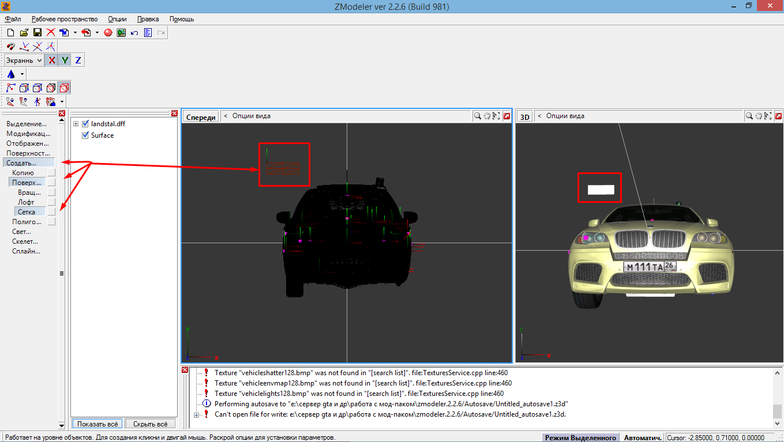The height and width of the screenshot is (442, 784).
Task: Expand the landstal.dff tree node
Action: pos(76,124)
